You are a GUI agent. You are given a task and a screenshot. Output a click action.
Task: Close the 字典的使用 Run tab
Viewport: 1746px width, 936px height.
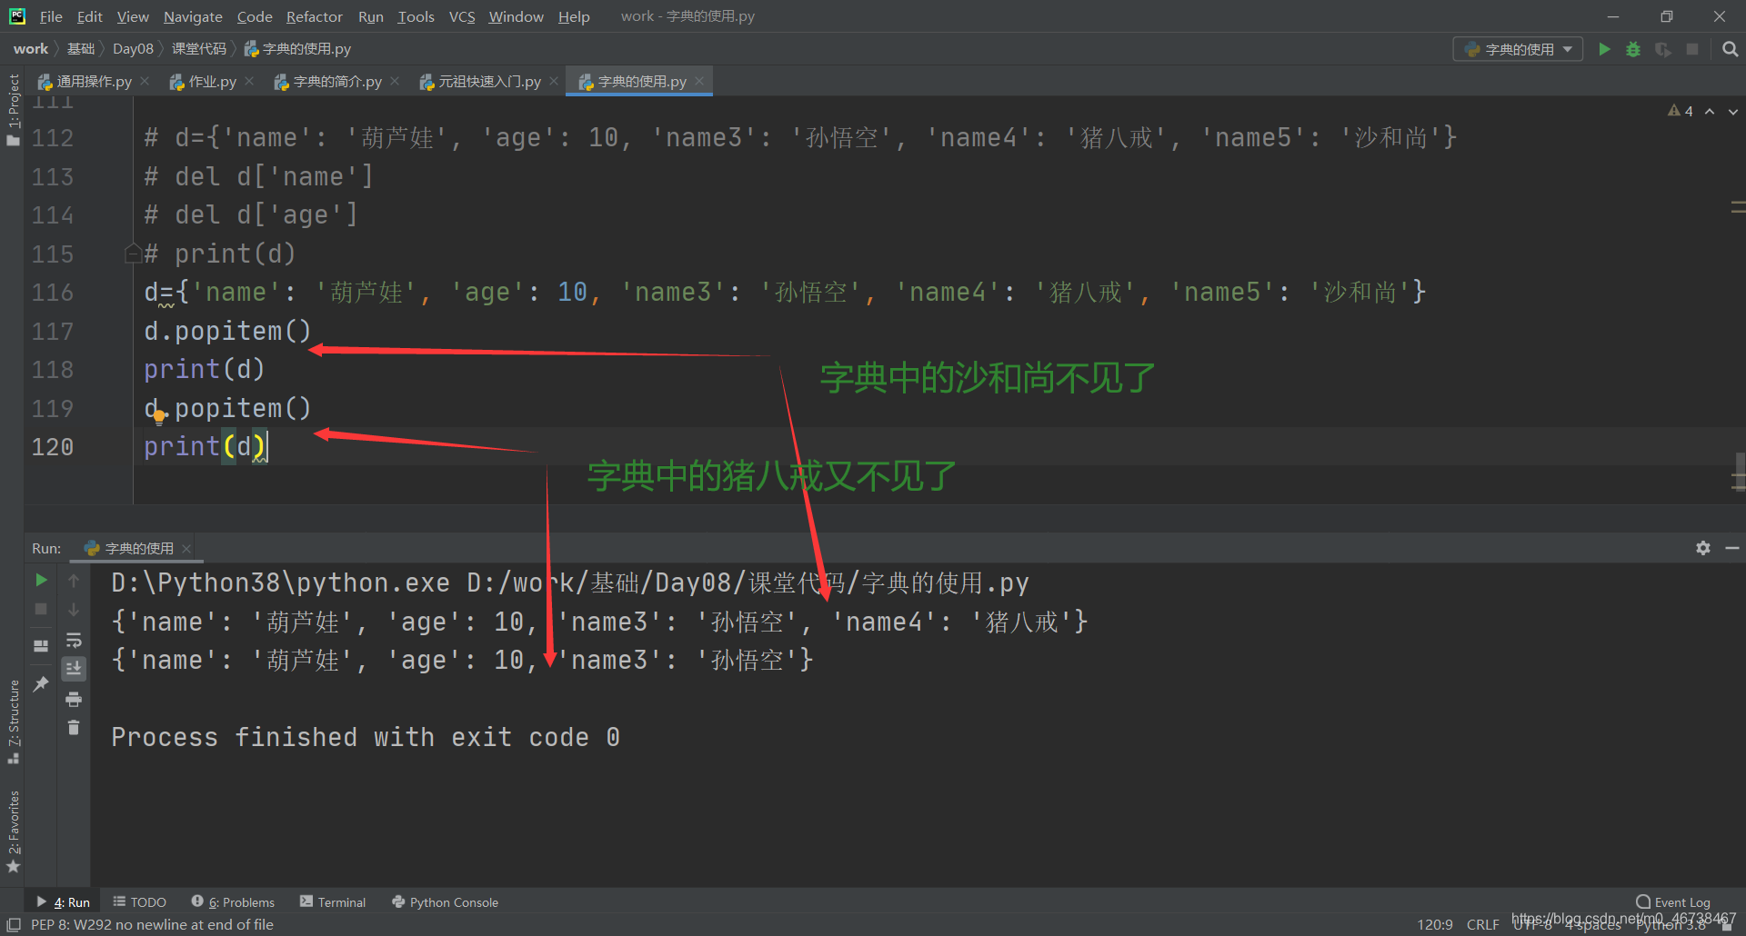click(186, 549)
